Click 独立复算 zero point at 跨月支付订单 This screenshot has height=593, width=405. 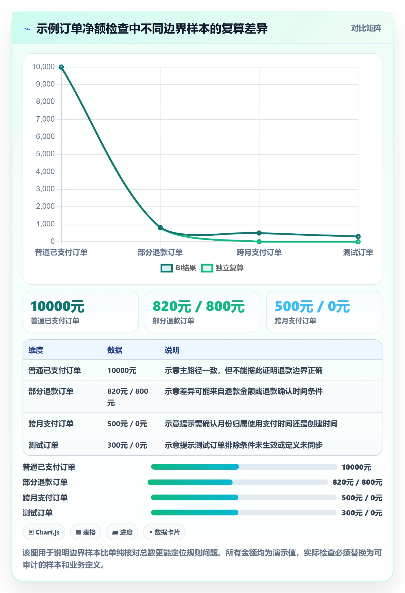click(x=259, y=241)
